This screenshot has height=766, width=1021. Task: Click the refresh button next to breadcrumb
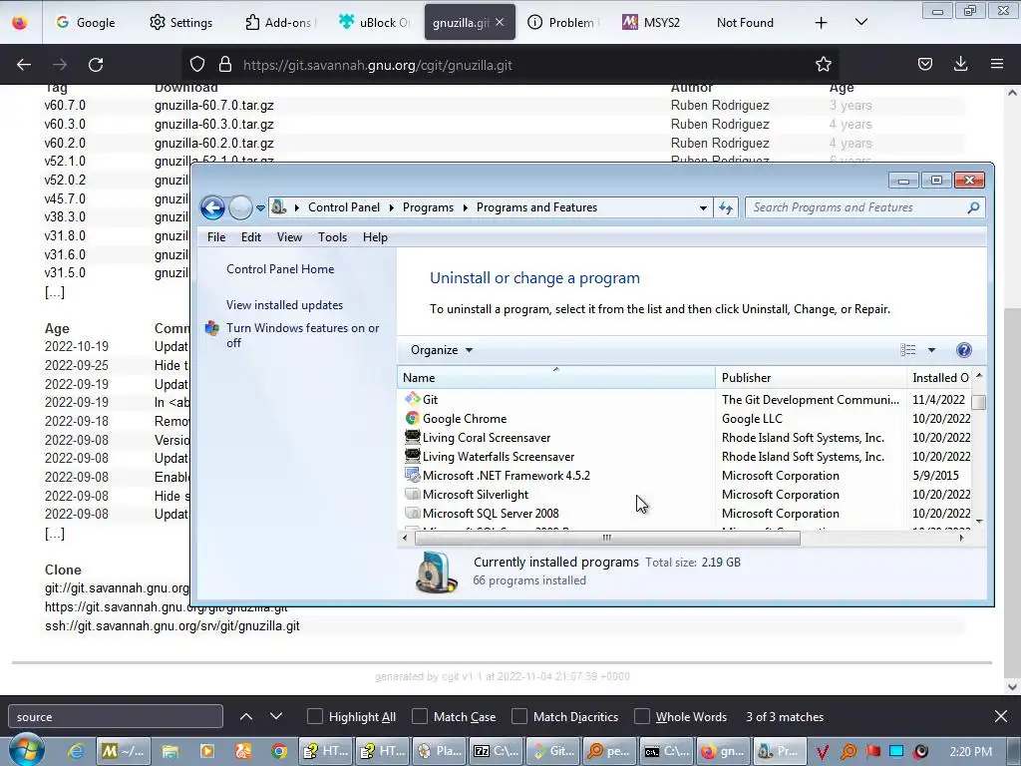point(726,208)
